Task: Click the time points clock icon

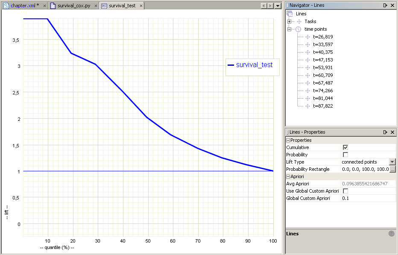Action: pos(298,29)
